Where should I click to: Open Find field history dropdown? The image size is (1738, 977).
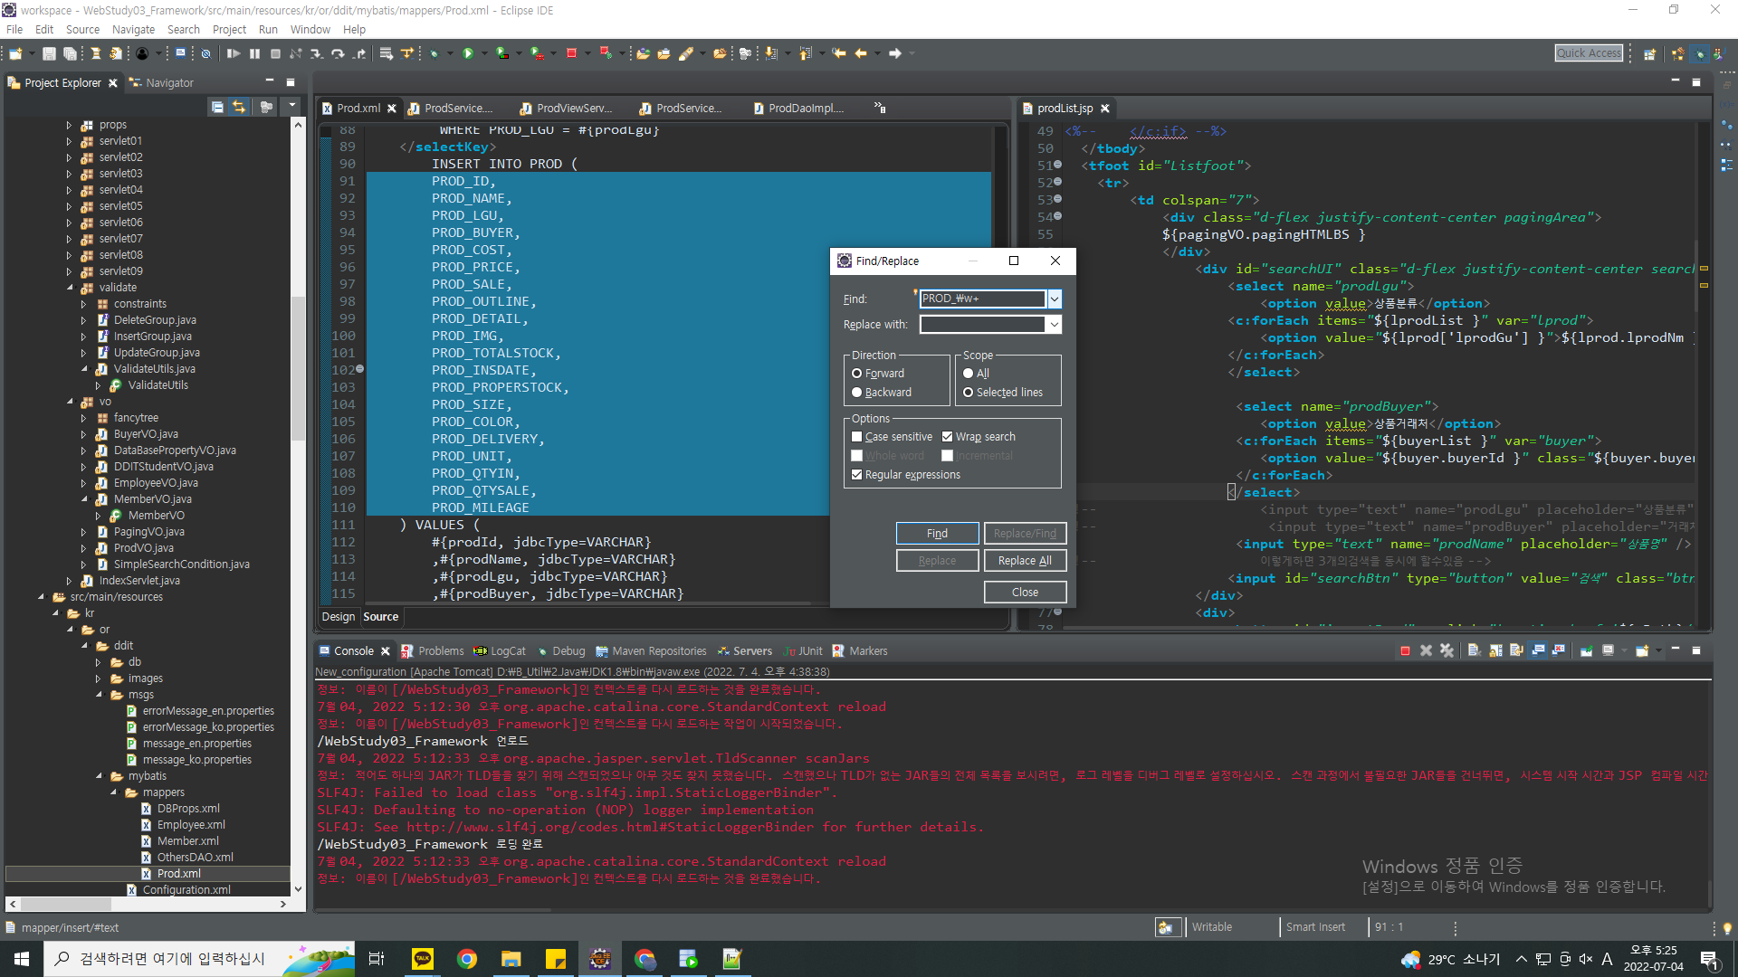coord(1055,299)
